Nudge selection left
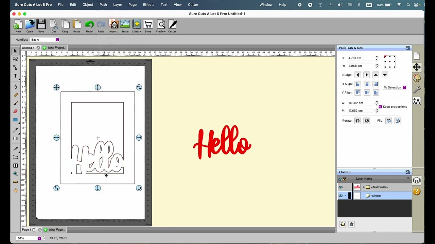The image size is (435, 244). [358, 75]
